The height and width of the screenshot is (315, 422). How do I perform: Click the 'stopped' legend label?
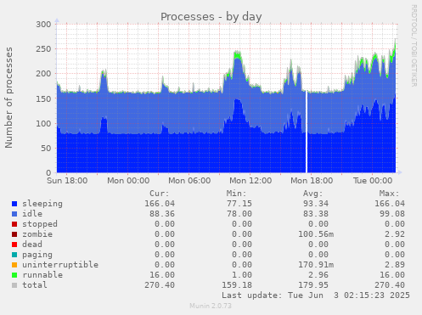coord(40,224)
